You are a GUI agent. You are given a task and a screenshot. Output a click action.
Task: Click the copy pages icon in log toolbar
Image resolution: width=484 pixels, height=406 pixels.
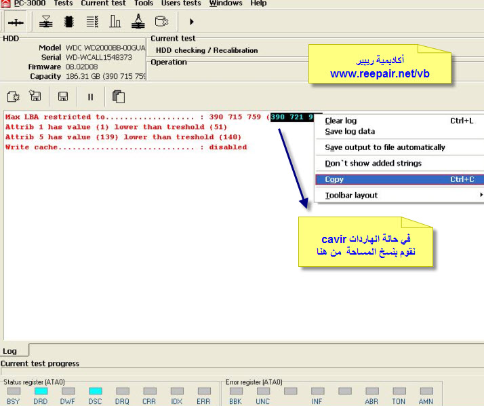(x=119, y=96)
